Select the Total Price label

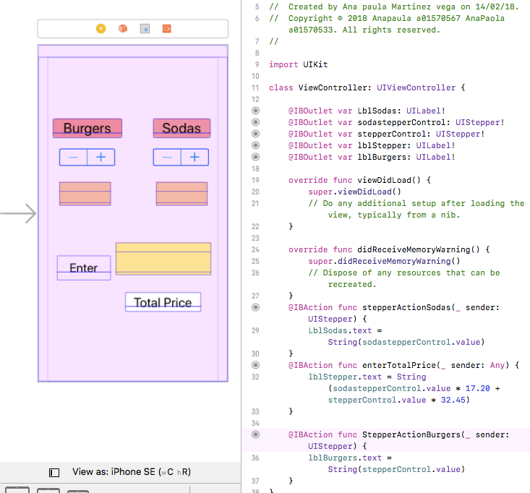[163, 302]
